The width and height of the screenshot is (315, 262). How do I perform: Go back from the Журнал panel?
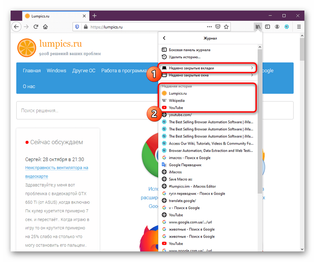pos(164,38)
